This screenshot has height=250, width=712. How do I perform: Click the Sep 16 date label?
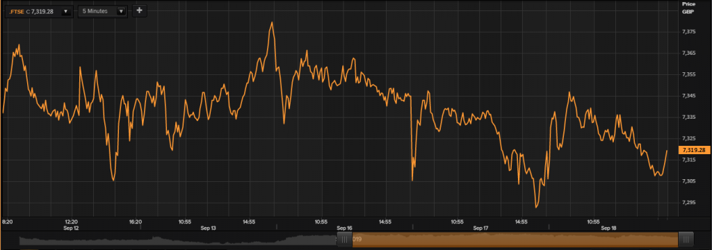click(x=344, y=228)
